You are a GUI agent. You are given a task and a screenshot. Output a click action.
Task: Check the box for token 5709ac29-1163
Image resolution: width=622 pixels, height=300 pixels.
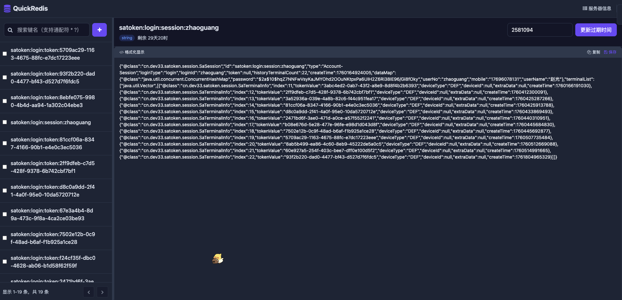[x=5, y=54]
